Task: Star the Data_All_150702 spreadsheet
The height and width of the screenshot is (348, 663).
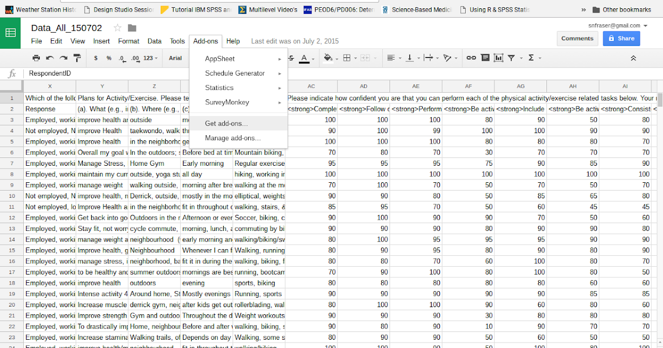Action: coord(117,27)
